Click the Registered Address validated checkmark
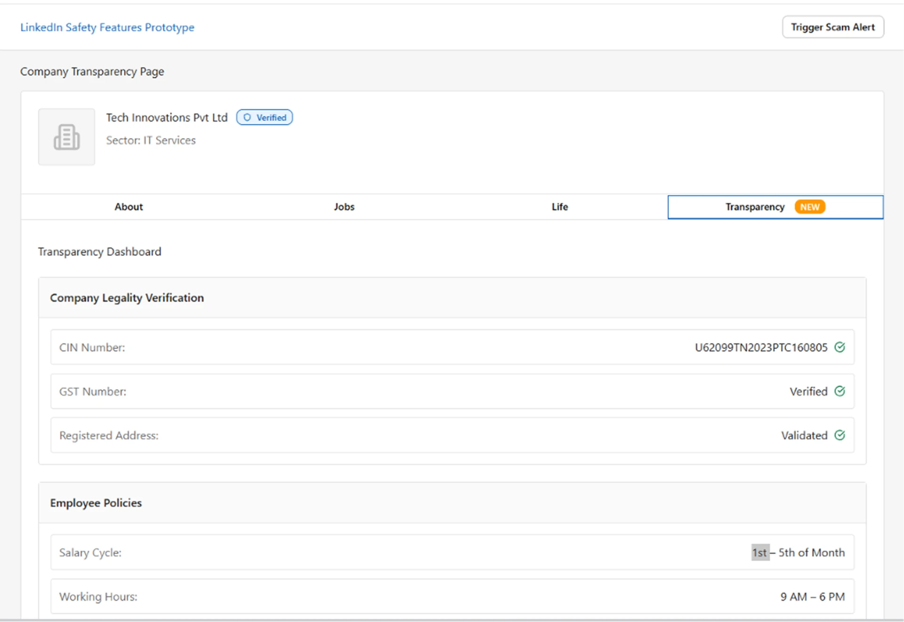The image size is (904, 622). point(839,435)
